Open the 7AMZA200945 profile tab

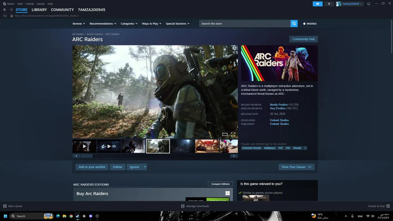click(x=91, y=10)
